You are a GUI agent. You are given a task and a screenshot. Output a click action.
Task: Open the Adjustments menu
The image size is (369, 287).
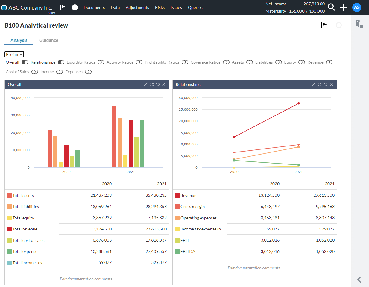tap(137, 7)
